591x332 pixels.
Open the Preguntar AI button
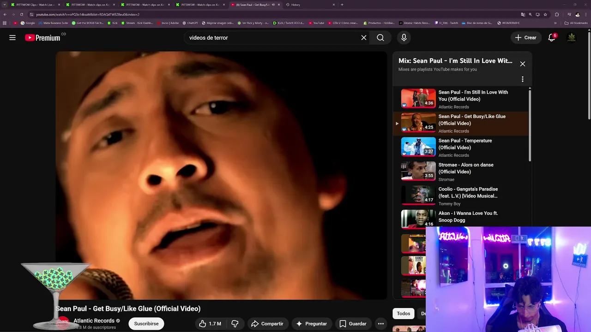pos(312,324)
